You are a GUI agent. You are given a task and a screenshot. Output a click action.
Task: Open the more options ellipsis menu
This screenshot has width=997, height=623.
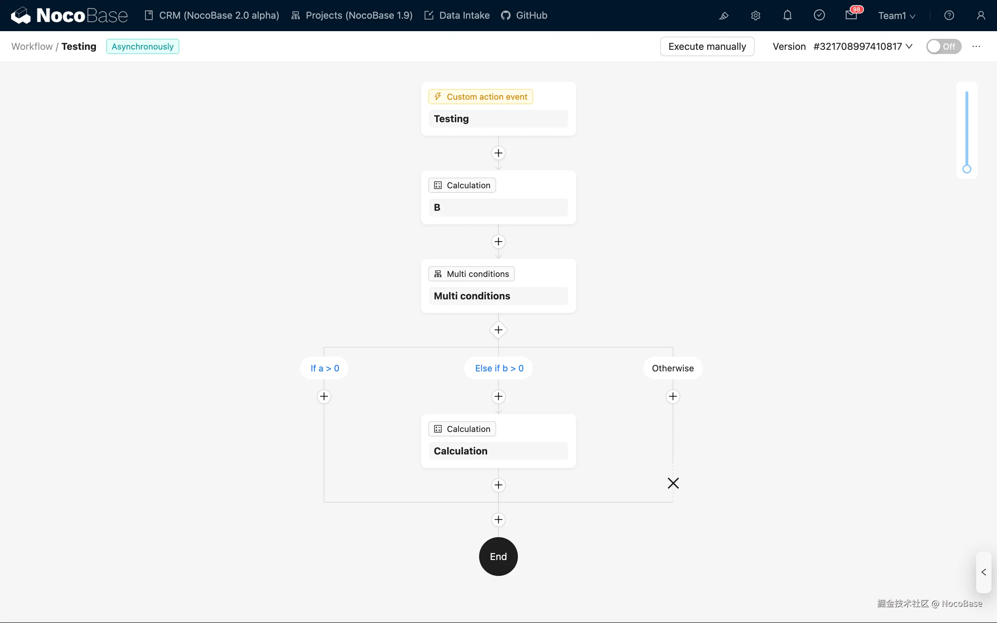[976, 47]
